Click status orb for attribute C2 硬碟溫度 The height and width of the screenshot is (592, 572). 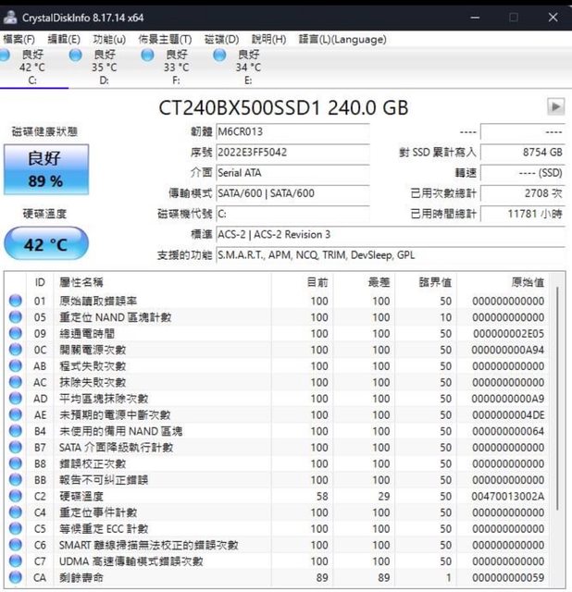click(16, 497)
